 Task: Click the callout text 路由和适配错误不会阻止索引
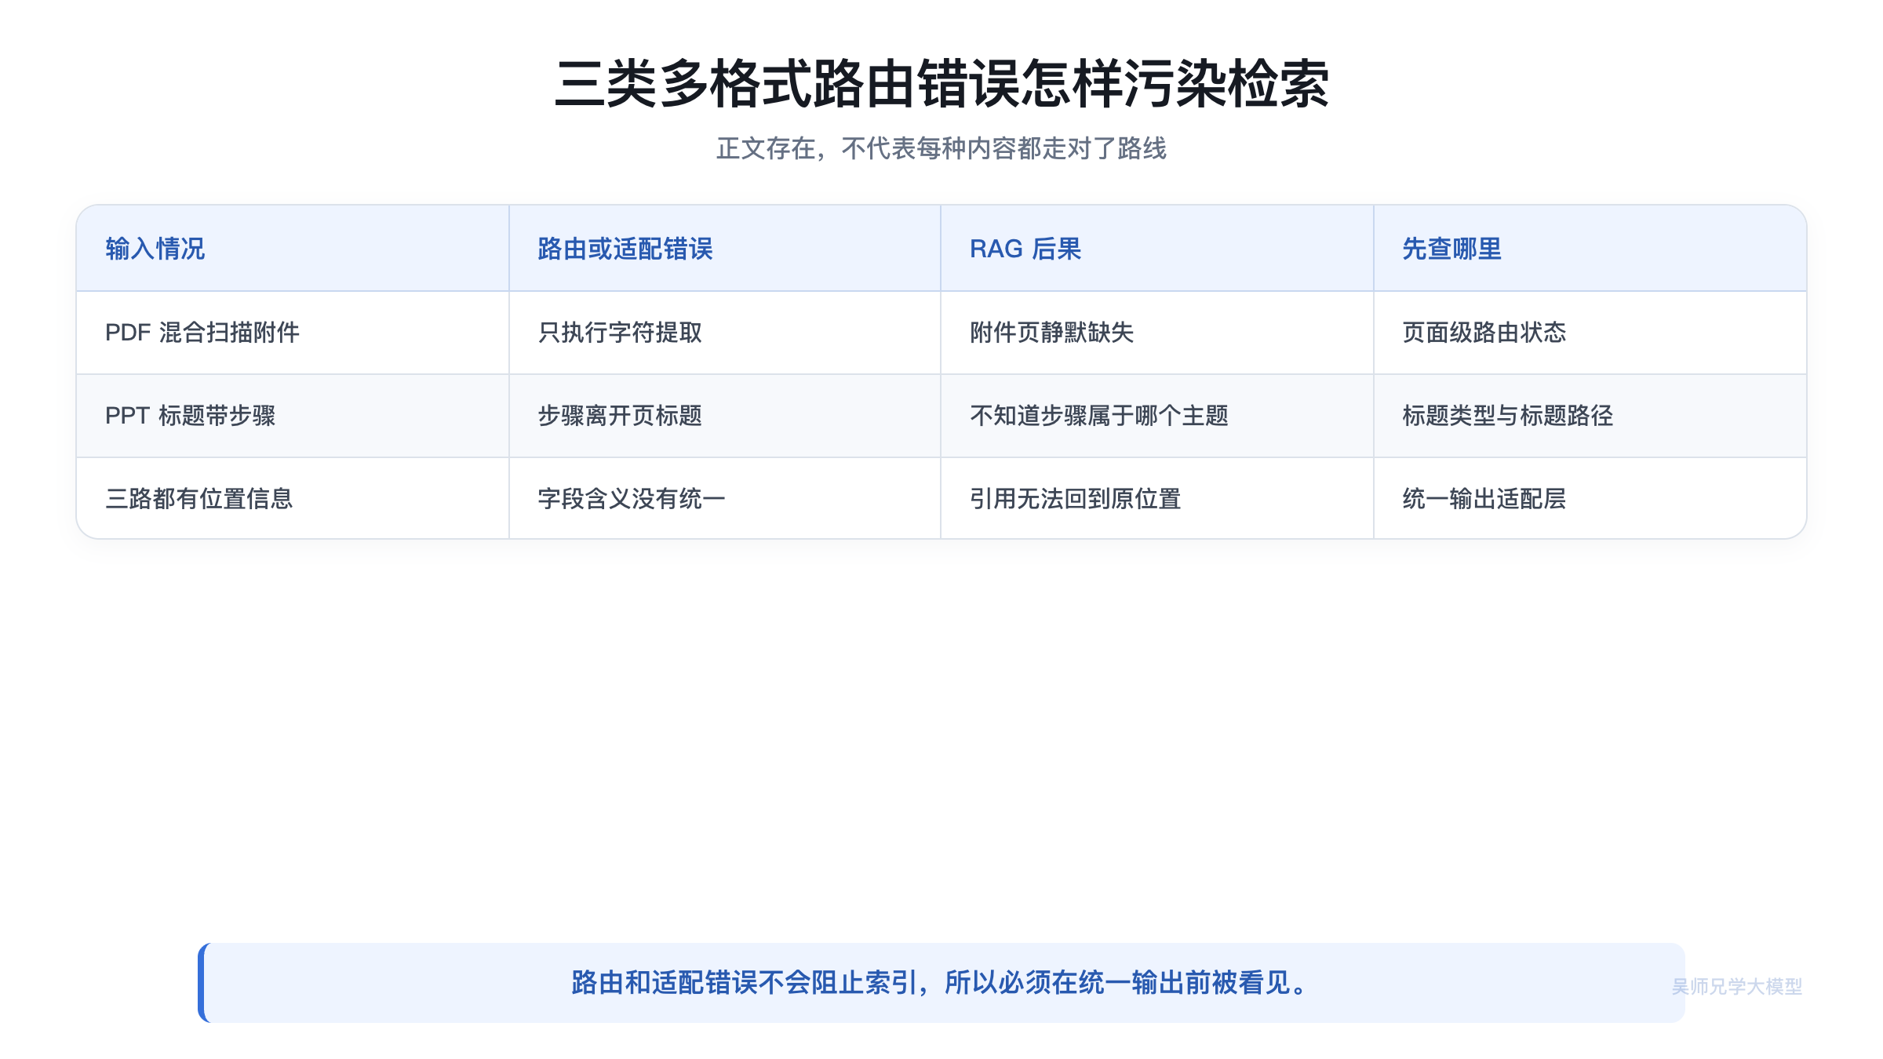coord(745,982)
